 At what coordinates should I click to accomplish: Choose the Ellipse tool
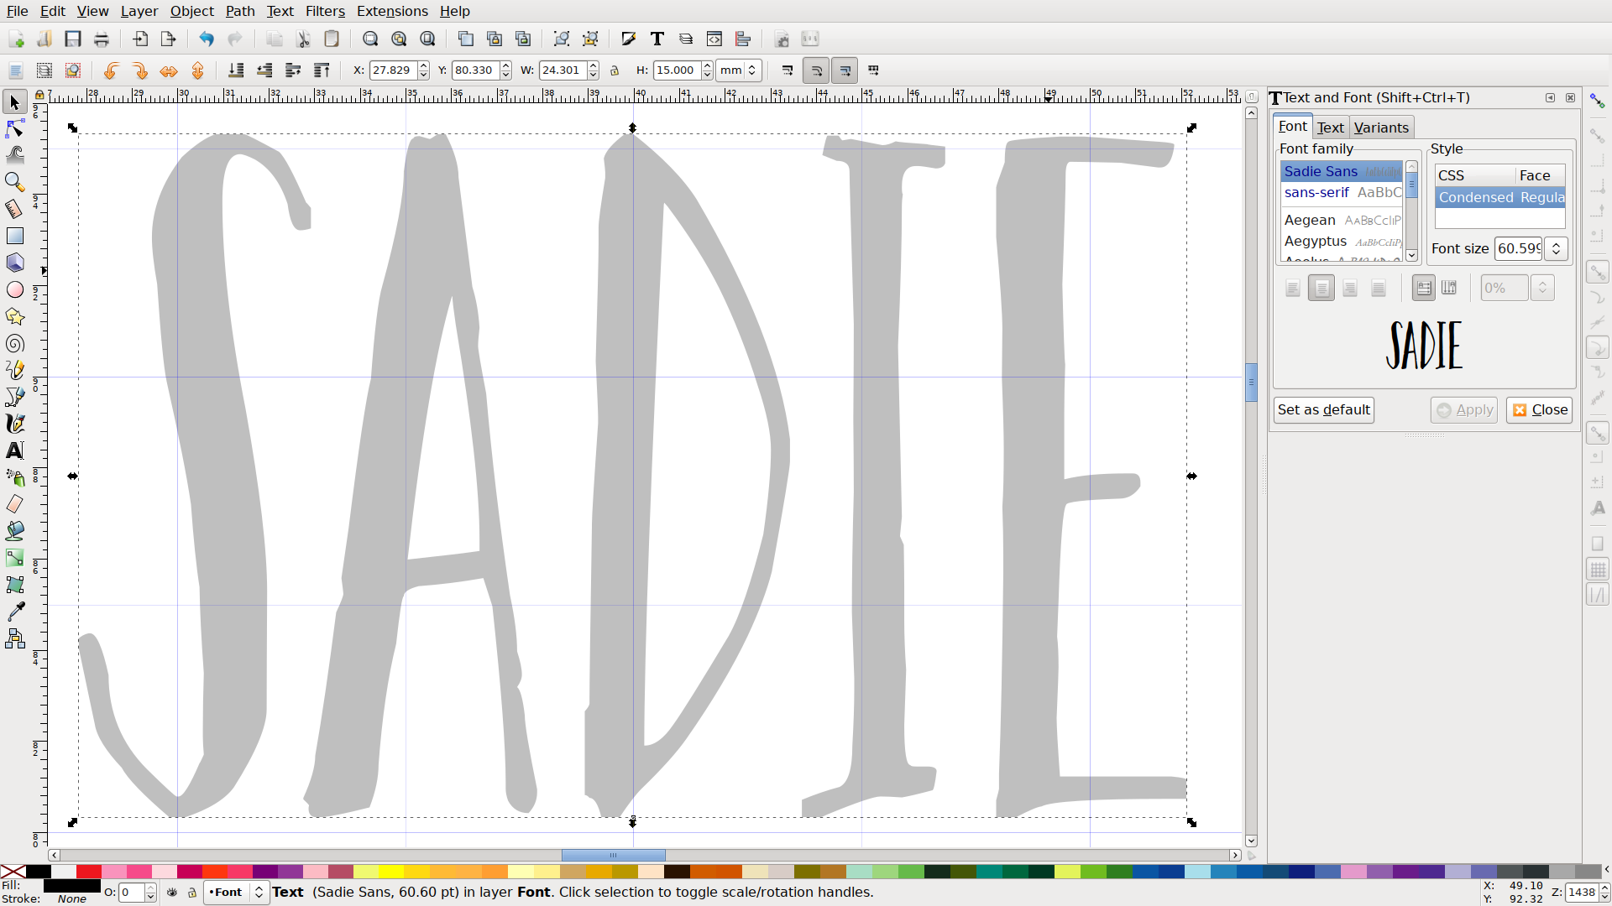coord(14,289)
